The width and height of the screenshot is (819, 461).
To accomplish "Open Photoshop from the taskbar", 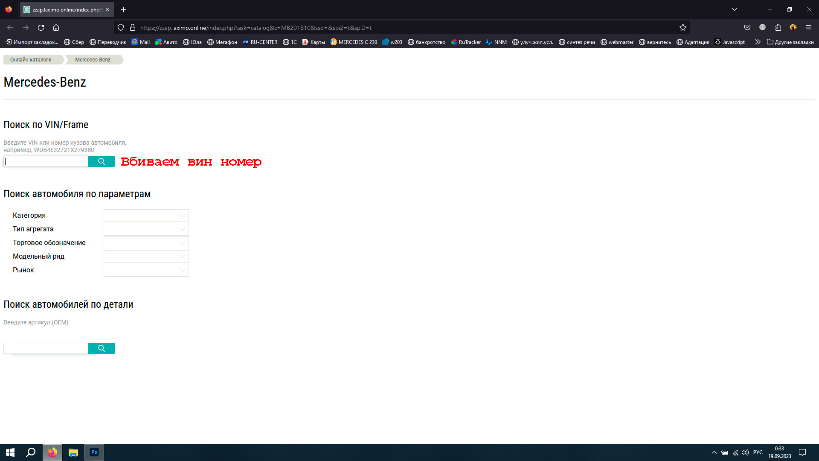I will coord(94,452).
